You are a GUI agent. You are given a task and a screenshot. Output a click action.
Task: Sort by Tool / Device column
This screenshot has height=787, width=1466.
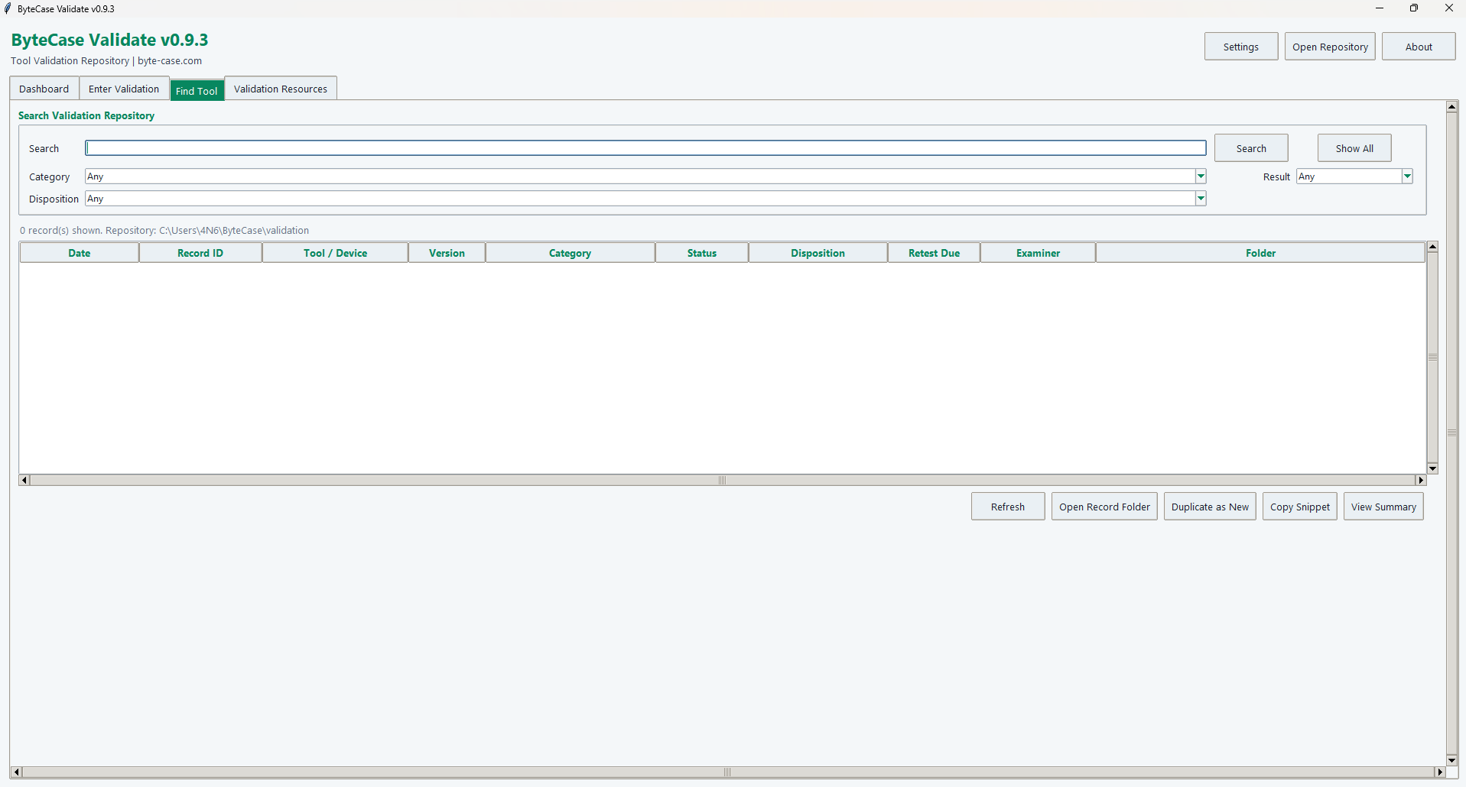[335, 253]
